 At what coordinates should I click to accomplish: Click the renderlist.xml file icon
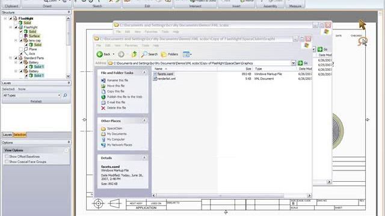coord(155,79)
